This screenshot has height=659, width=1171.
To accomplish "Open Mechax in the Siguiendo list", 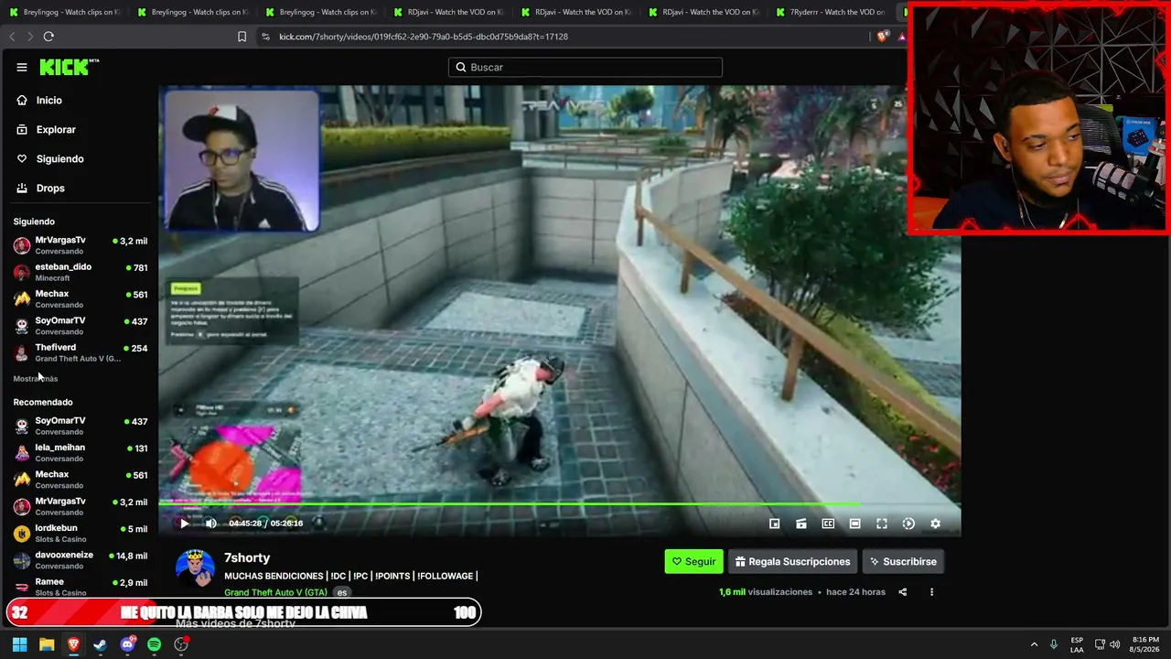I will tap(80, 298).
